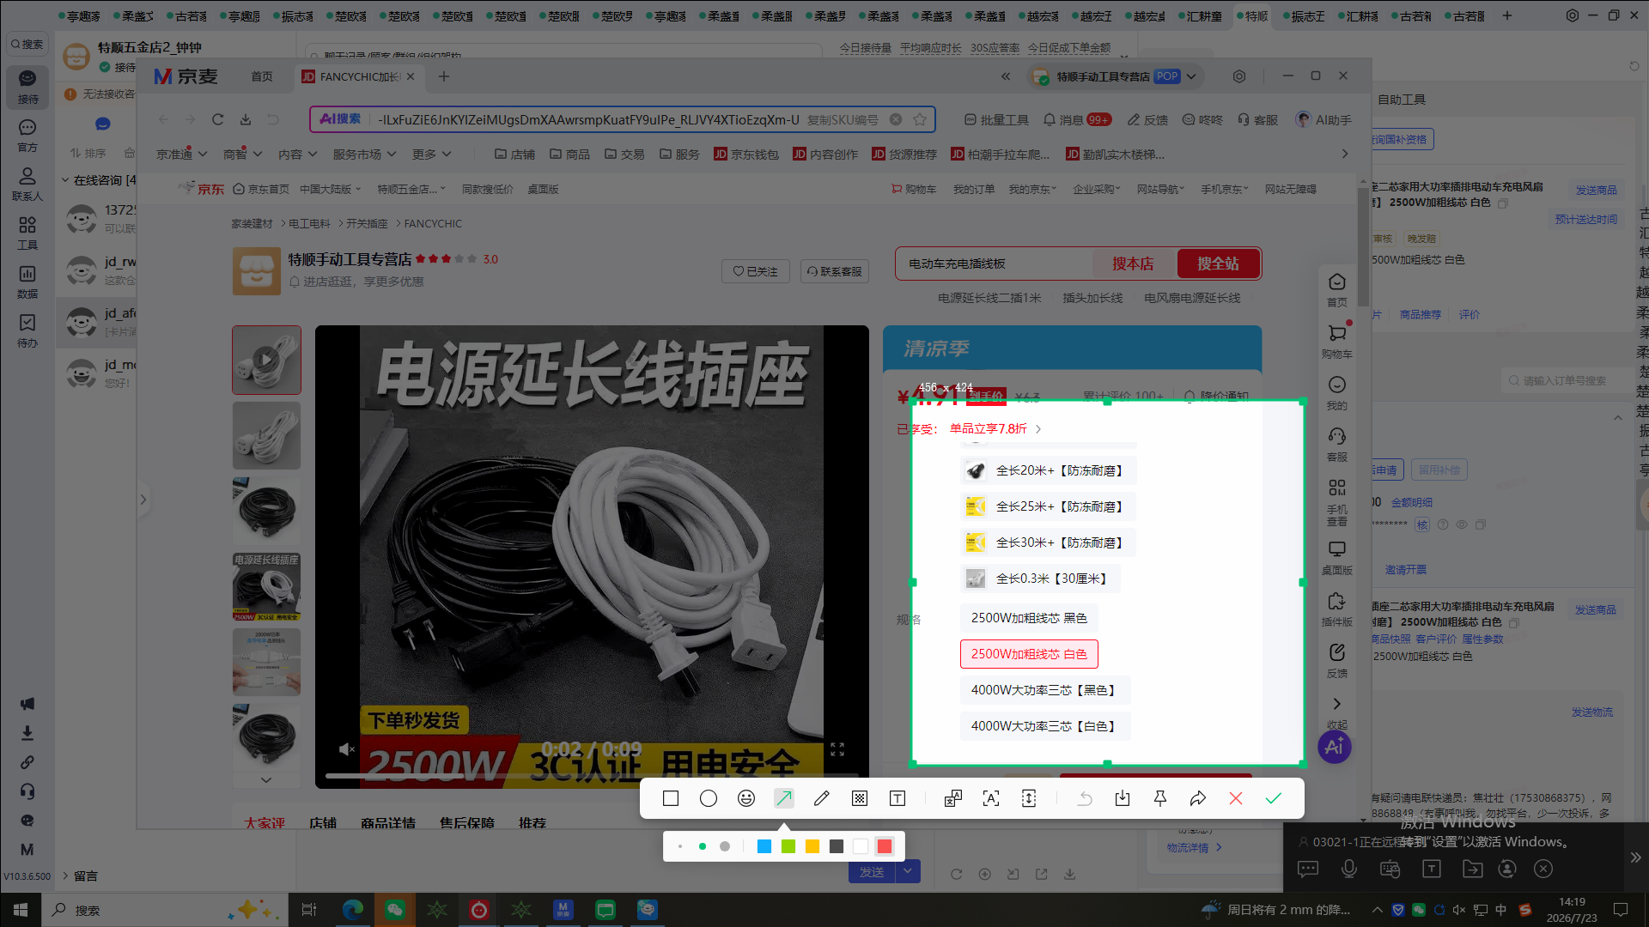Image resolution: width=1649 pixels, height=927 pixels.
Task: Open 购物车 in the right floating bar
Action: pos(1337,341)
